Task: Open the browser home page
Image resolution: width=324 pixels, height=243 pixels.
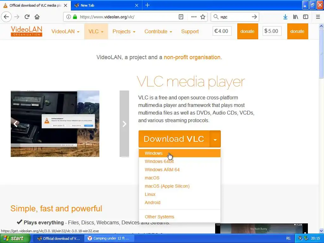Action: (37, 17)
